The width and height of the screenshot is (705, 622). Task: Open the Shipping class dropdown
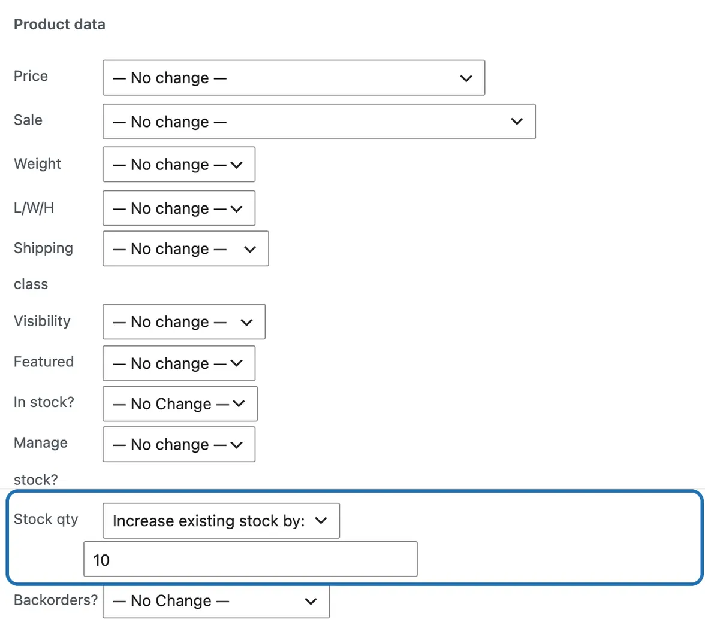click(186, 249)
